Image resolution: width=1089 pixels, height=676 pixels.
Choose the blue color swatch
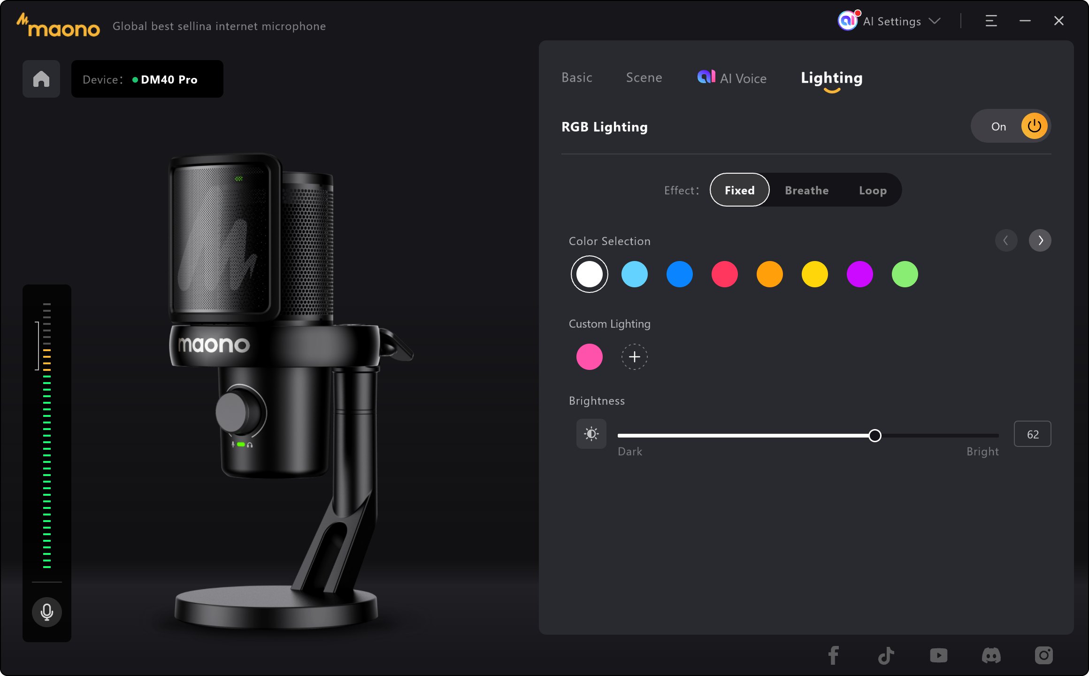(680, 274)
